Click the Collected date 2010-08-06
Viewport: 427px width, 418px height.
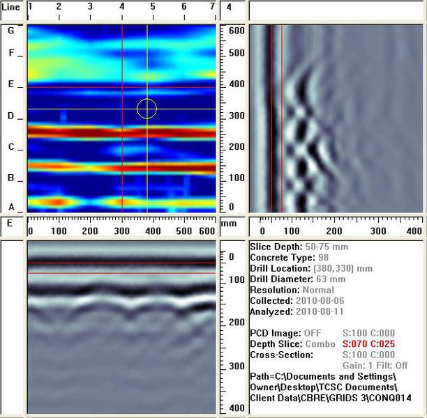click(x=320, y=301)
